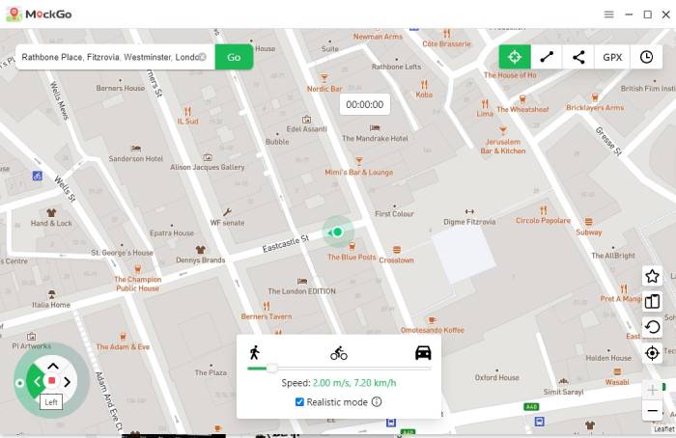Zoom in the map with plus
The image size is (676, 438).
pos(652,390)
